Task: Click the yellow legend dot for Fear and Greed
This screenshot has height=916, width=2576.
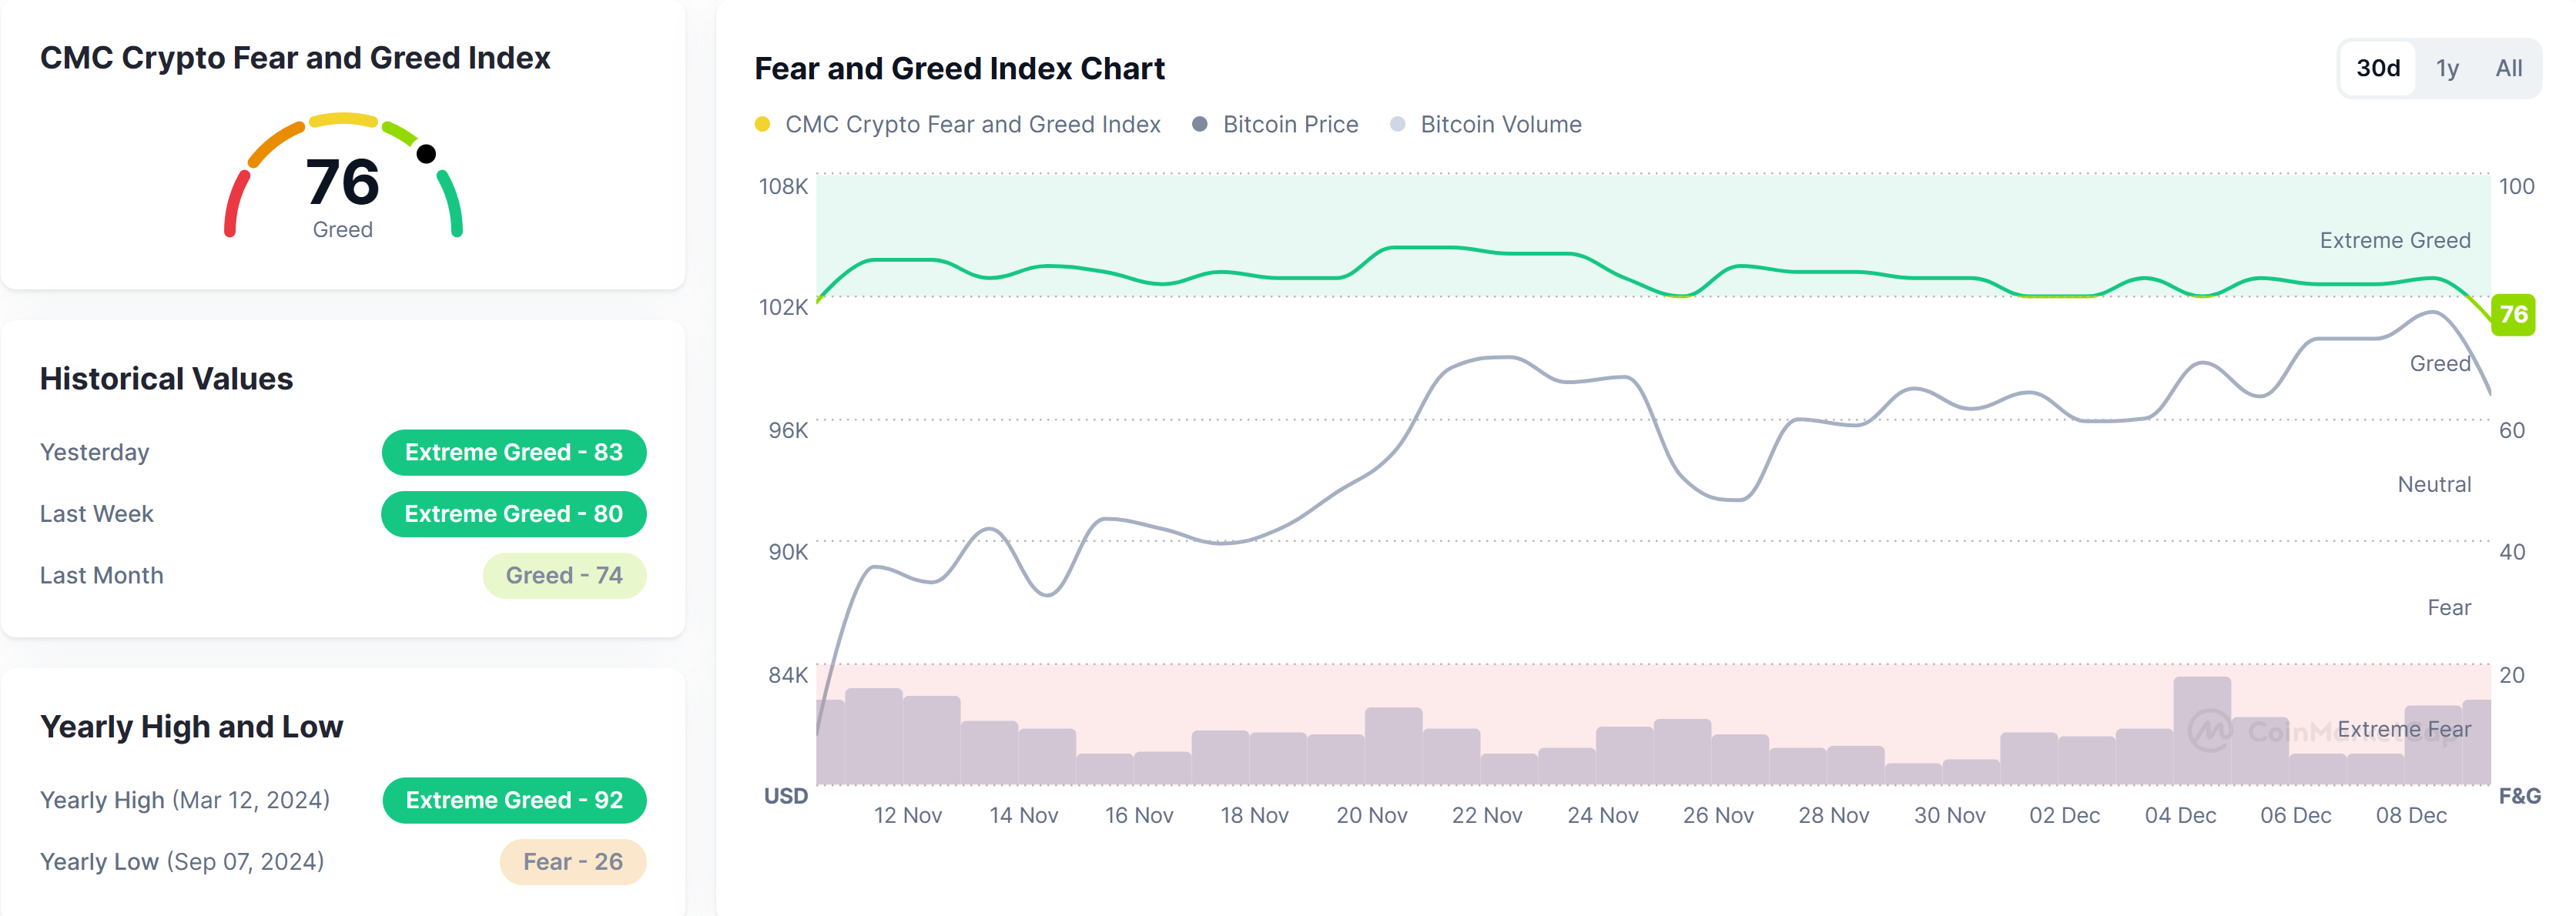Action: [x=762, y=124]
